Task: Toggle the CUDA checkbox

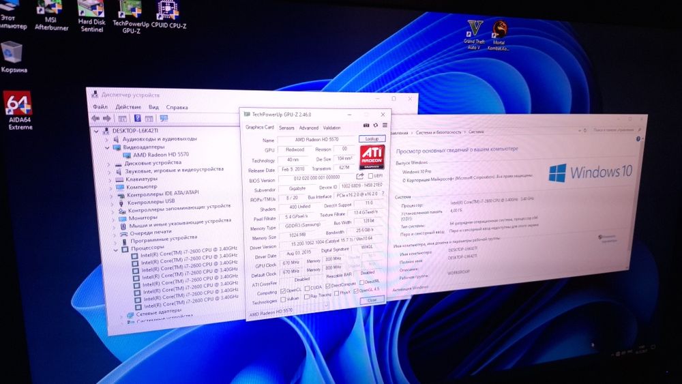Action: pos(307,289)
